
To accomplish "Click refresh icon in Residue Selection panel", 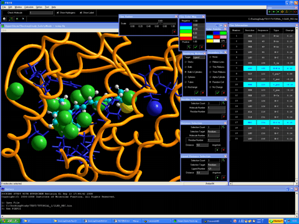I will pyautogui.click(x=224, y=103).
